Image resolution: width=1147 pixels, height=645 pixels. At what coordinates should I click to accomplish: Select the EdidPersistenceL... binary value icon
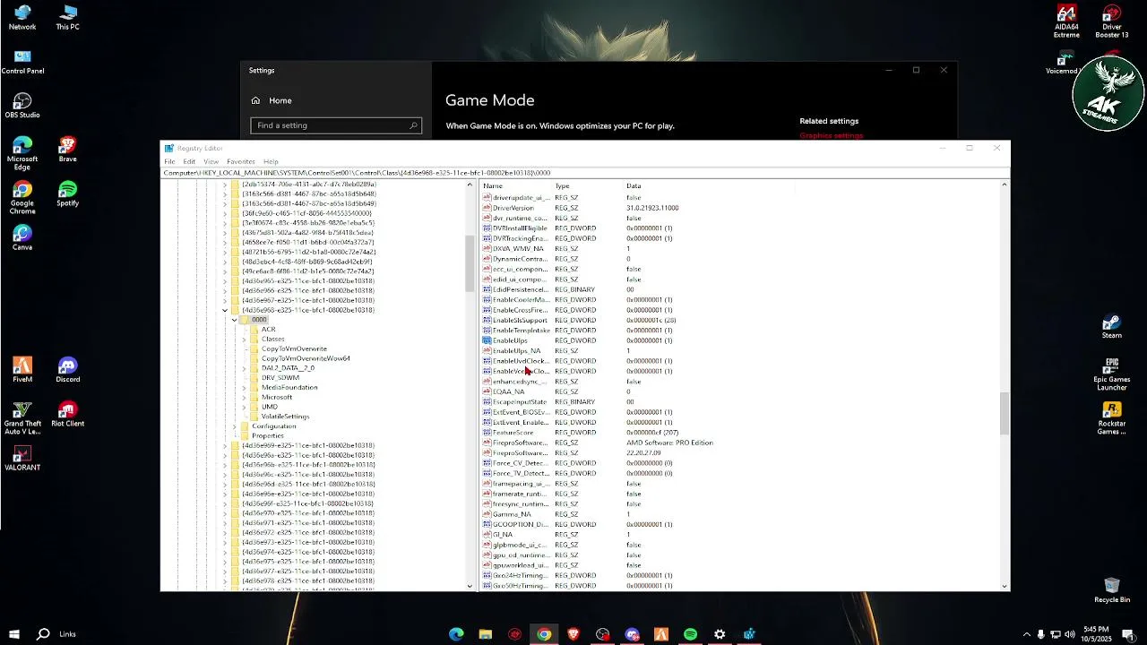pyautogui.click(x=487, y=289)
